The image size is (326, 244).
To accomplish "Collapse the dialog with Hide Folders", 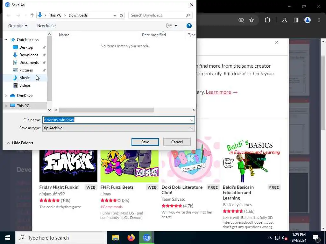I will point(20,143).
